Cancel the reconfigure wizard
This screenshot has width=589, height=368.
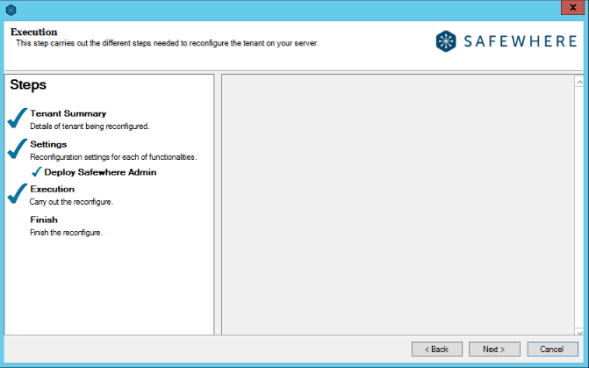[552, 349]
